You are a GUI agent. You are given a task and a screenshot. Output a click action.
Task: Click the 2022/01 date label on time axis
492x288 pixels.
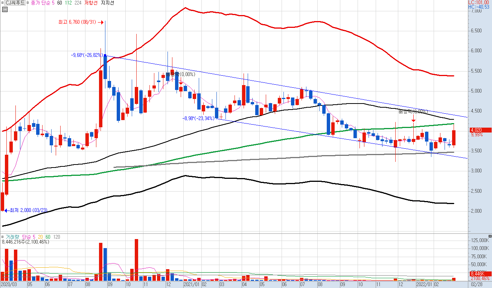coord(424,285)
